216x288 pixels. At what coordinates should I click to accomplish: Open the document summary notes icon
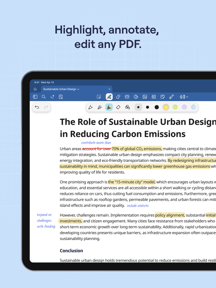[x=61, y=97]
